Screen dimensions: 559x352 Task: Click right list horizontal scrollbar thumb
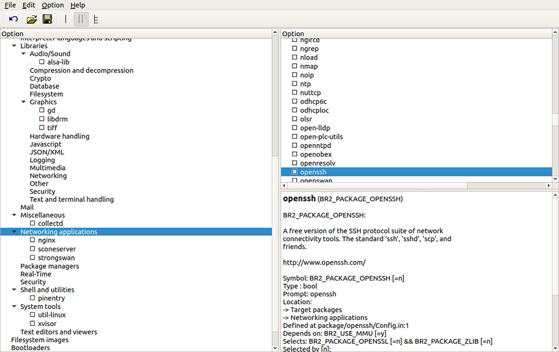click(x=377, y=185)
